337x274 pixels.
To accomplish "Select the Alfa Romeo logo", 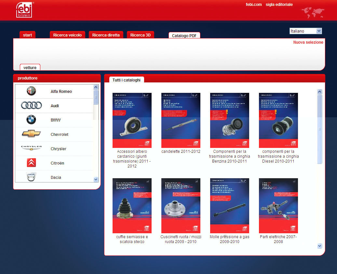I will [x=31, y=91].
